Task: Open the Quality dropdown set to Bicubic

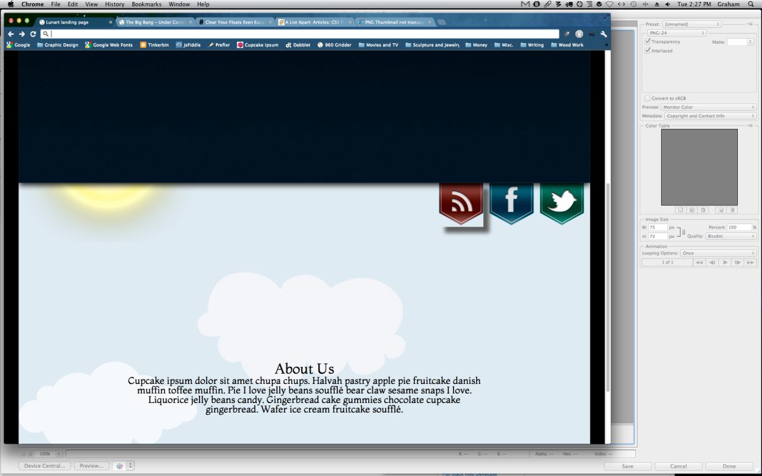Action: tap(731, 236)
